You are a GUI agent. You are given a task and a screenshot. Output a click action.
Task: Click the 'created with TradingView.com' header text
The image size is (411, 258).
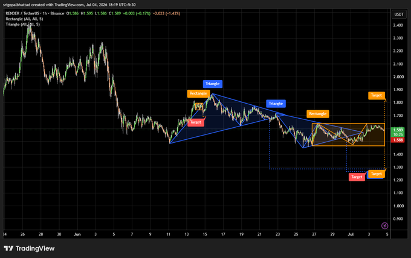coord(57,5)
